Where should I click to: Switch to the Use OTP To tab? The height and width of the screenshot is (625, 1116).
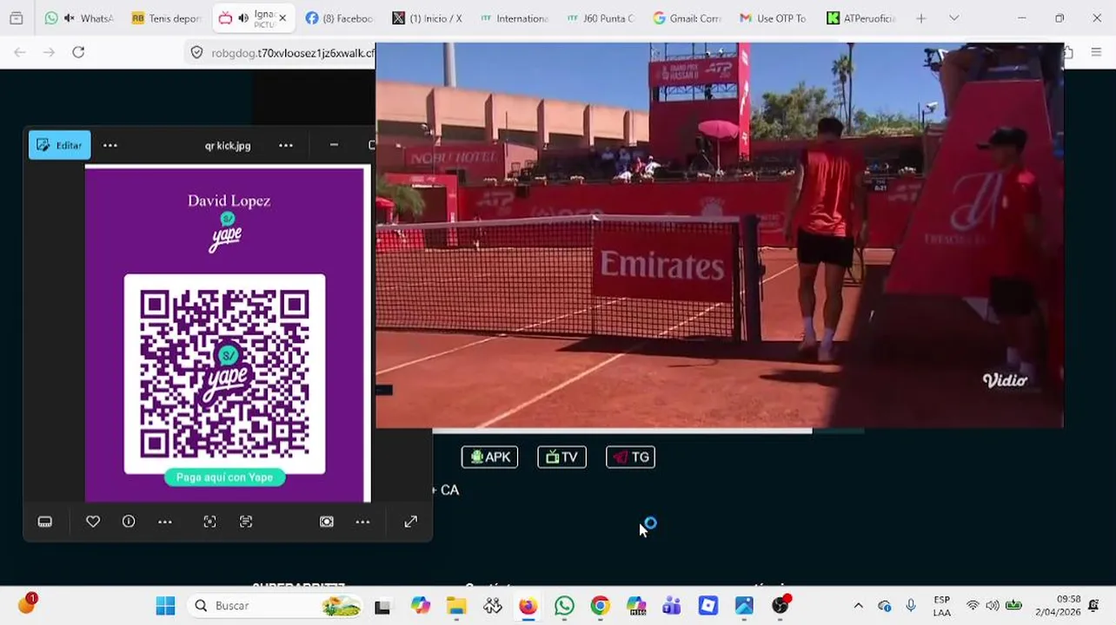coord(774,18)
